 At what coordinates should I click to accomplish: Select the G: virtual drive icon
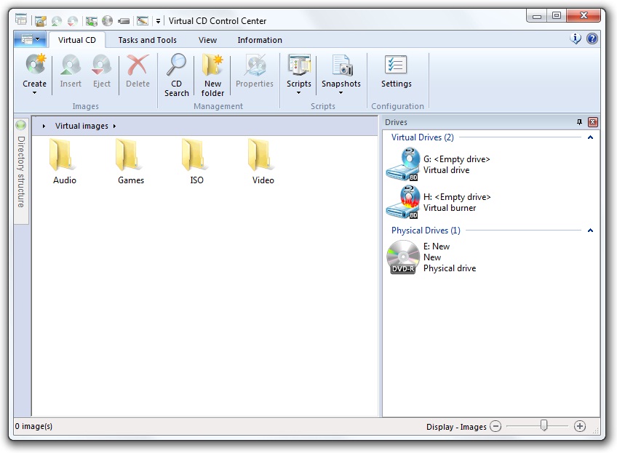pyautogui.click(x=402, y=164)
